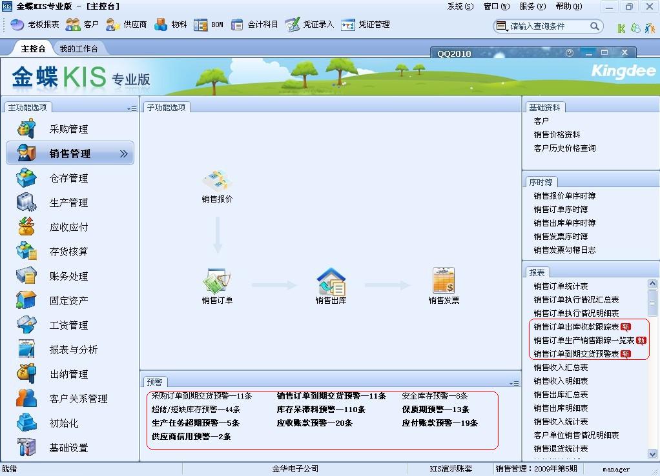Select 出纳管理 module icon
Screen dimensions: 660x476
click(26, 374)
